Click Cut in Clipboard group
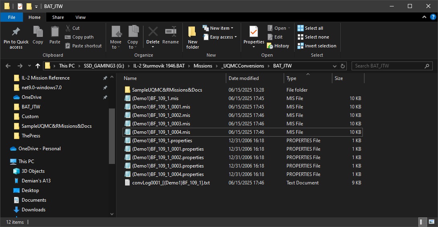Screen dimensions: 438x227 click(x=73, y=28)
